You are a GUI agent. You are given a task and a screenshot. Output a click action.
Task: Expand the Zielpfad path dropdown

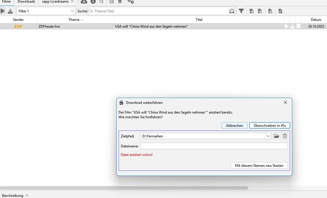coord(268,136)
